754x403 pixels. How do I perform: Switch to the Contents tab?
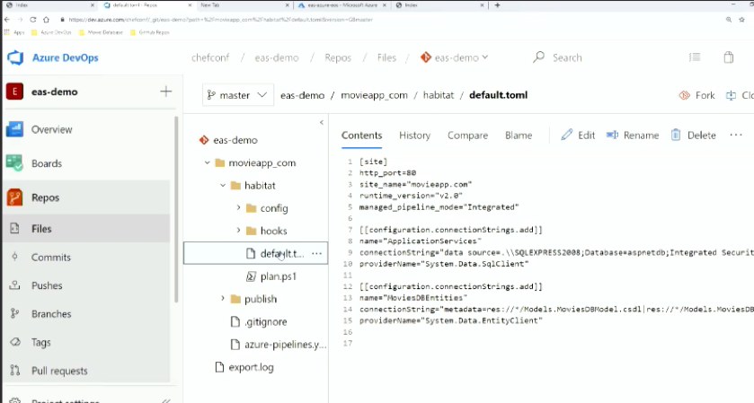pyautogui.click(x=361, y=136)
